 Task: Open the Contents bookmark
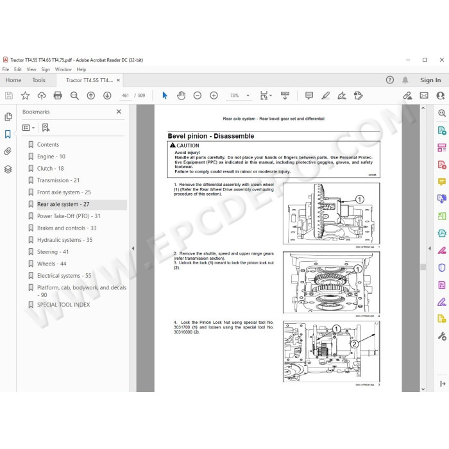(48, 144)
